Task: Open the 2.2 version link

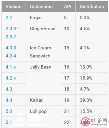Action: pos(9,18)
